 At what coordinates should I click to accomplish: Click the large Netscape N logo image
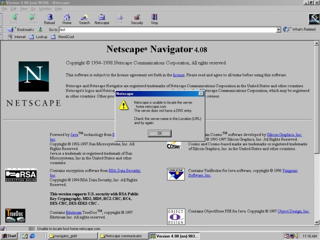[34, 76]
